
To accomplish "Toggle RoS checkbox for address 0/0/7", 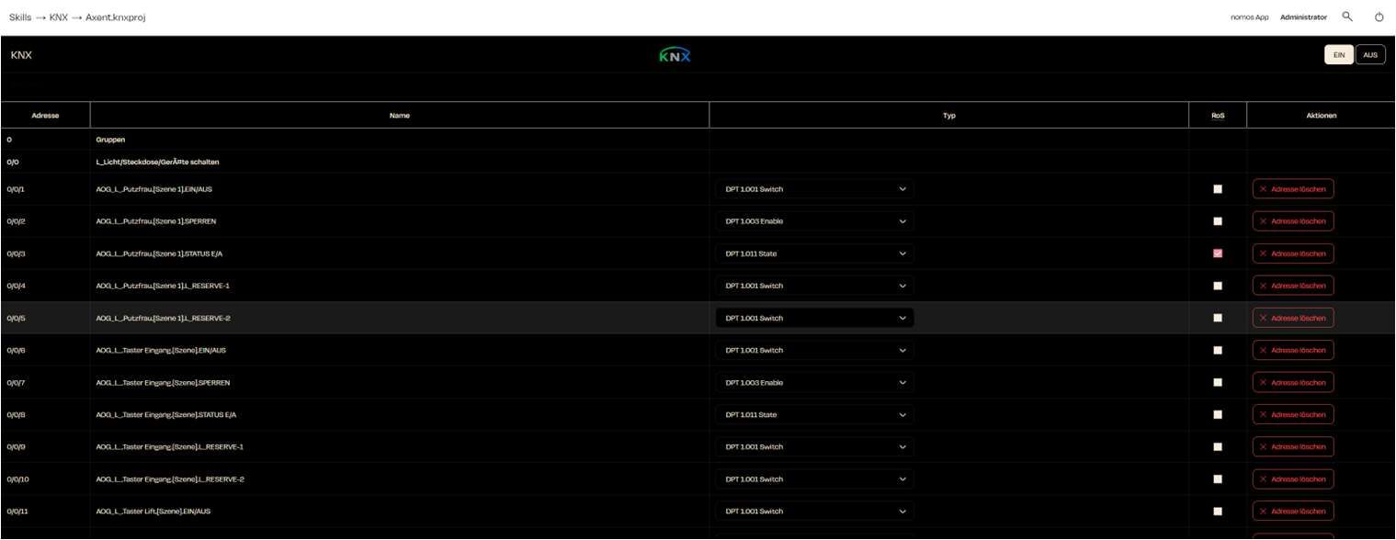I will (1218, 382).
